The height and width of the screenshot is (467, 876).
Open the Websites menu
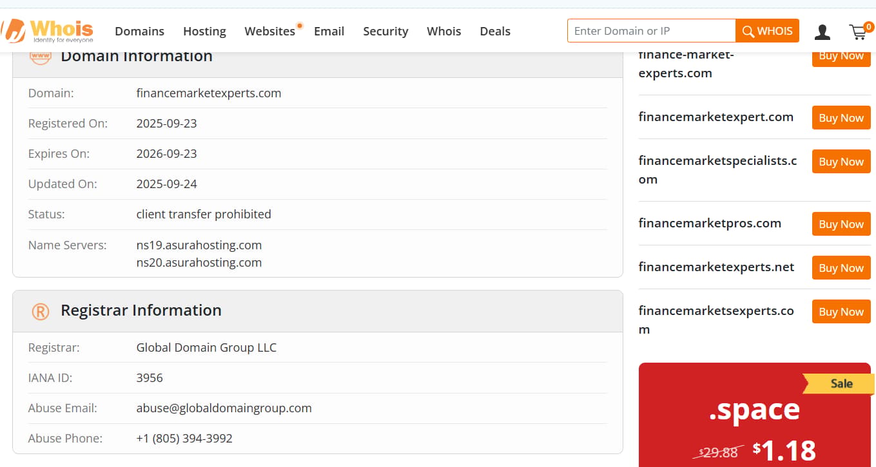(x=269, y=31)
